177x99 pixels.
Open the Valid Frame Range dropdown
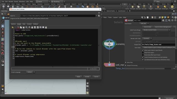(x=156, y=30)
